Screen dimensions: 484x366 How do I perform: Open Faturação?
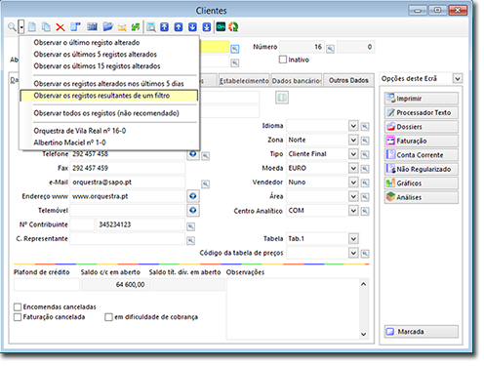coord(422,141)
